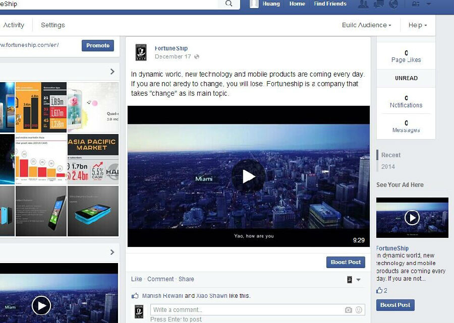This screenshot has height=323, width=454.
Task: Click the thumbs-up icon in the ad preview
Action: pos(379,290)
